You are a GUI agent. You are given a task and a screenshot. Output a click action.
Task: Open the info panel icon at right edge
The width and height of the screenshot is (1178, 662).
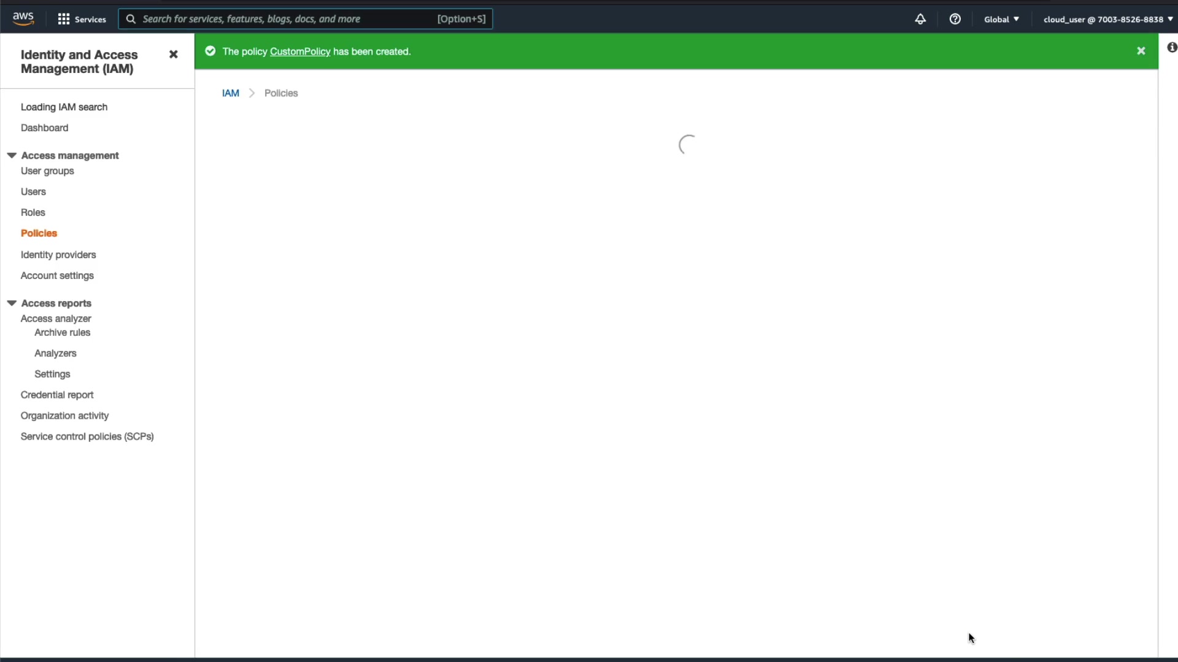(x=1171, y=48)
